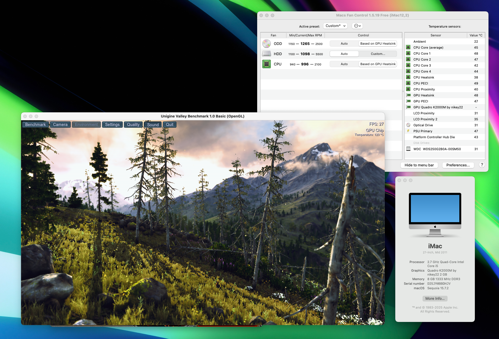
Task: Open Preferences... in Macs Fan Control
Action: pyautogui.click(x=458, y=165)
